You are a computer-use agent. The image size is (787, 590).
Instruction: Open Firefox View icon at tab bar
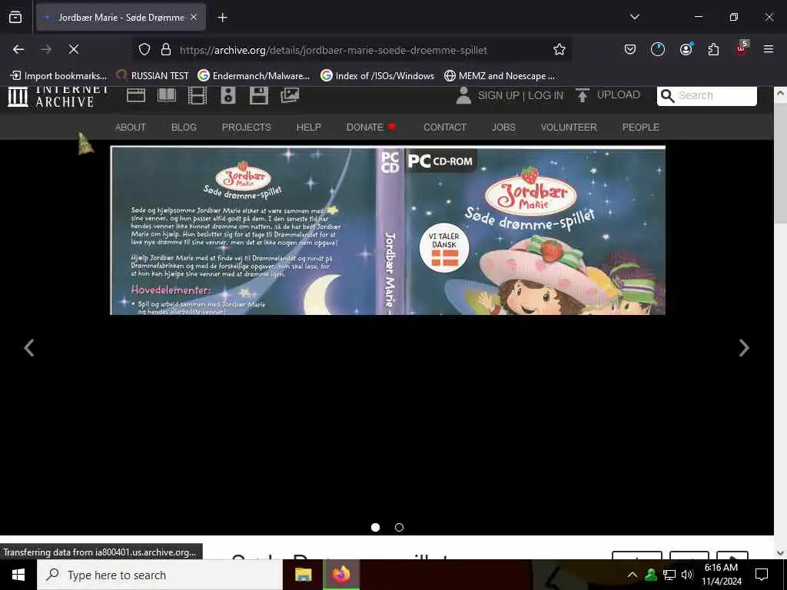click(x=15, y=17)
